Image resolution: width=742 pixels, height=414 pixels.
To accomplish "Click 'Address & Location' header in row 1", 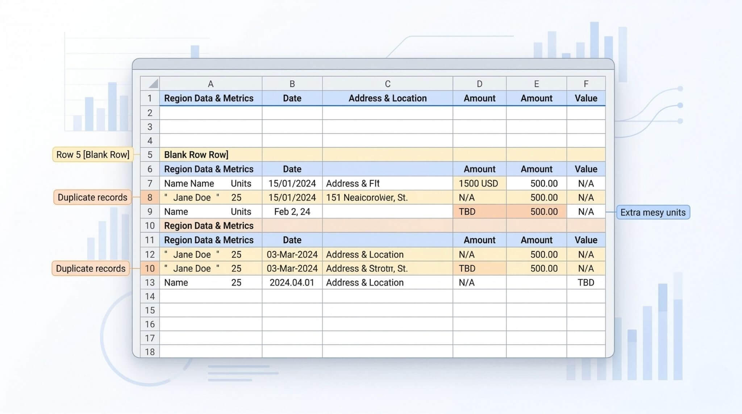I will point(387,98).
